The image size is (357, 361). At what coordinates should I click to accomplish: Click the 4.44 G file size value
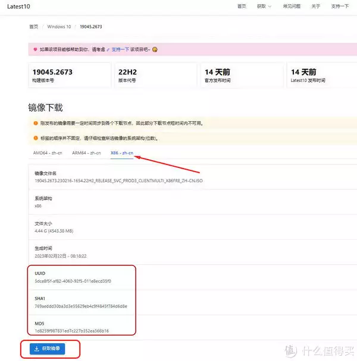click(x=54, y=231)
